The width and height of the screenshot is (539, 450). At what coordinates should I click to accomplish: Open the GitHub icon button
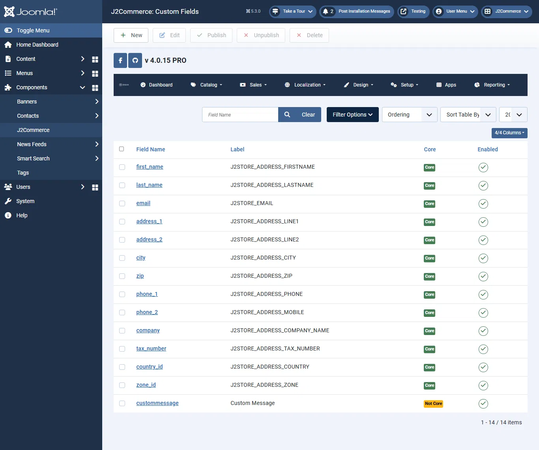tap(135, 60)
